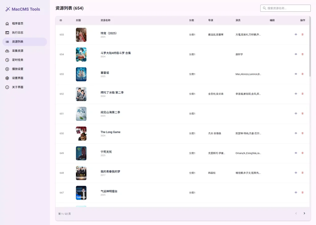Screen dimensions: 316x225
Task: Delete the 塞雷诺 resource row
Action: [302, 74]
